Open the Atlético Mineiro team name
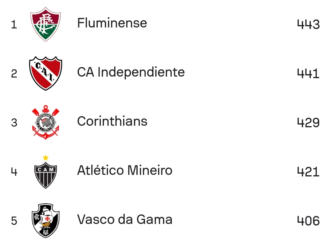This screenshot has height=249, width=334. tap(125, 170)
